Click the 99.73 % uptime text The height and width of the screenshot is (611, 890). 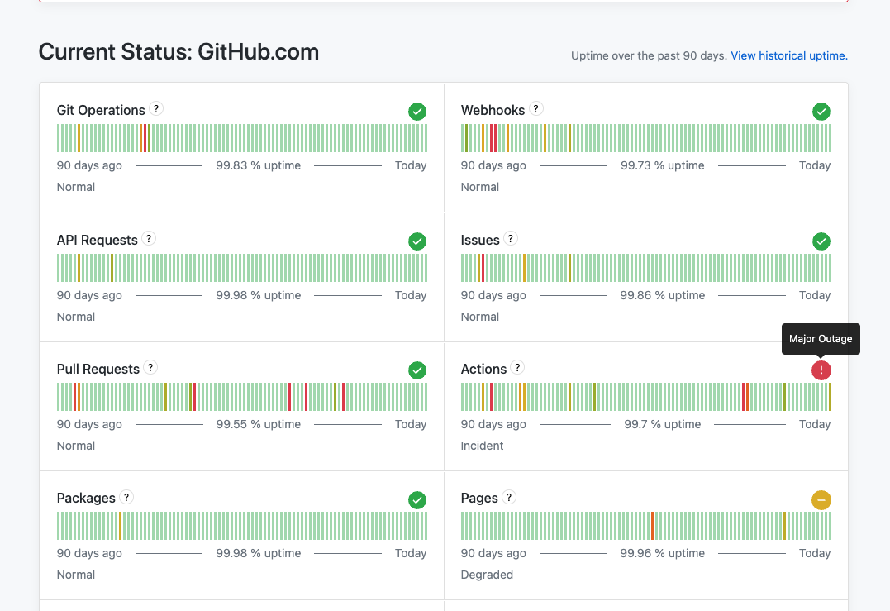663,166
